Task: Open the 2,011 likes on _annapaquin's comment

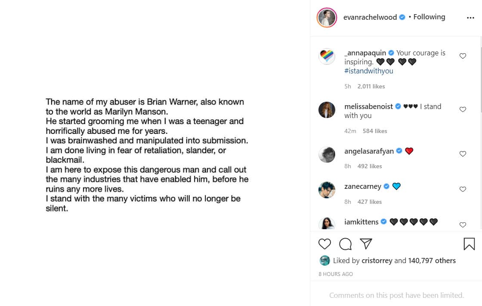Action: 371,86
